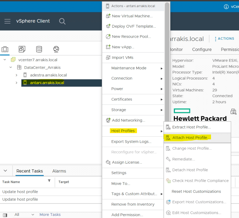Switch to the Recent Tasks tab
The height and width of the screenshot is (218, 239).
point(29,171)
